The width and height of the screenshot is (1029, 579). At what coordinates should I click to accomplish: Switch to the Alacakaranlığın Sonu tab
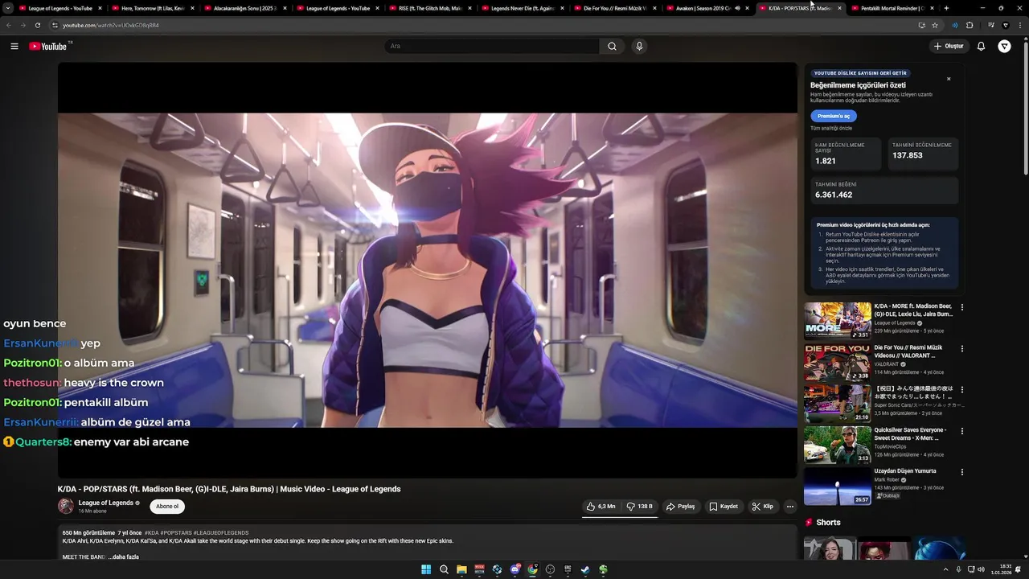pos(245,8)
